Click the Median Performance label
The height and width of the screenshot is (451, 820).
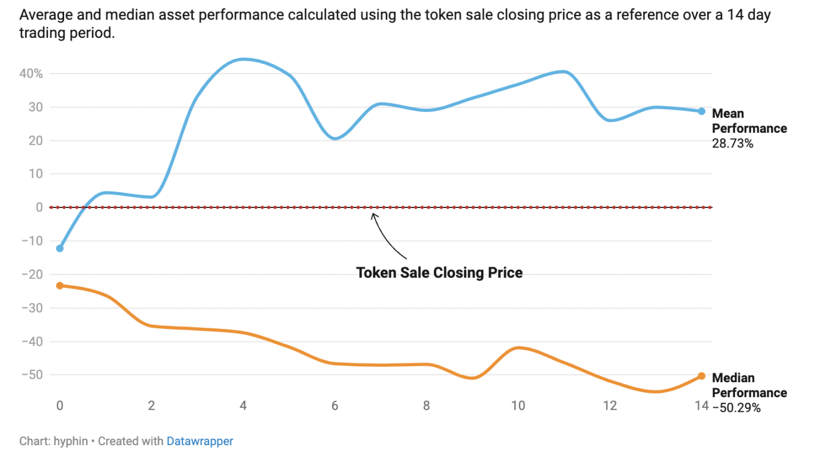click(749, 385)
